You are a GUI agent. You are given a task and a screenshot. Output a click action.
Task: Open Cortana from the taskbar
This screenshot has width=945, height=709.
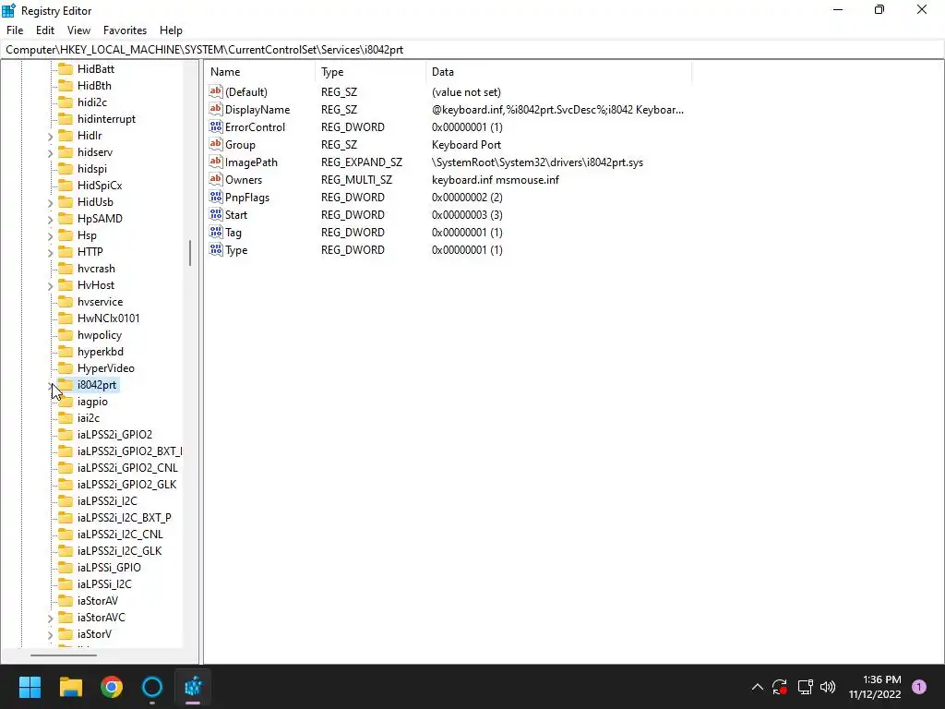152,687
